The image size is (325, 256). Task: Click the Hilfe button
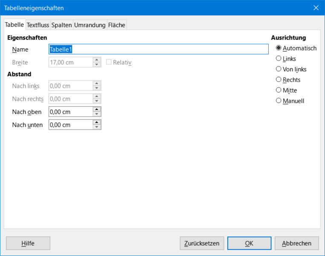point(28,243)
